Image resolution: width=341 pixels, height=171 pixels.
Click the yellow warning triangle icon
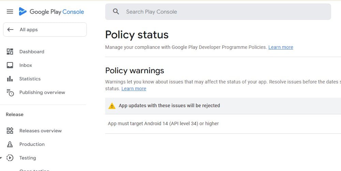pyautogui.click(x=112, y=106)
